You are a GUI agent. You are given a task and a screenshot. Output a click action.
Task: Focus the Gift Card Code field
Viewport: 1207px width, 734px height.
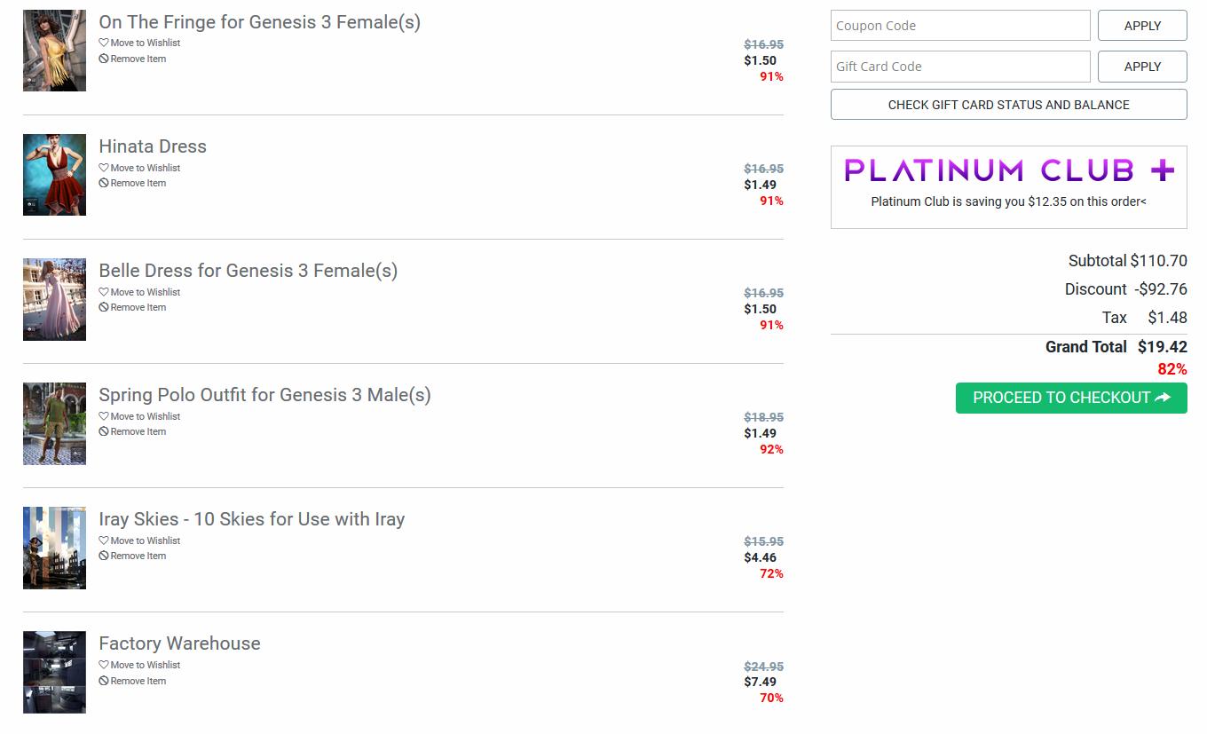click(x=960, y=67)
